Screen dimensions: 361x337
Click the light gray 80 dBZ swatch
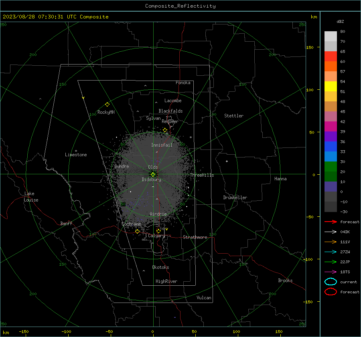[331, 36]
